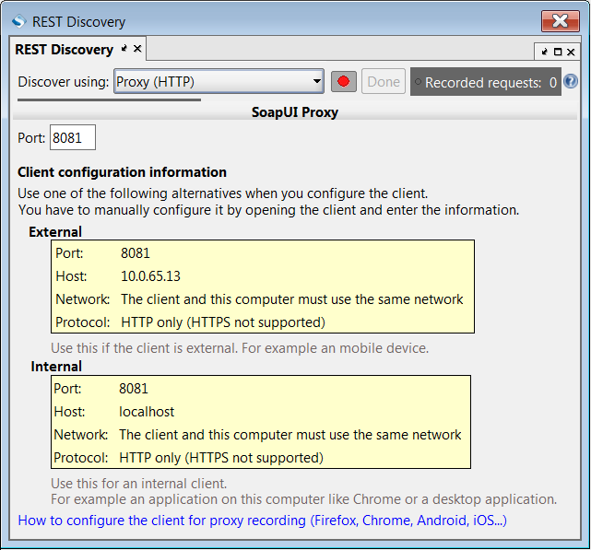Pin the REST Discovery tab
Viewport: 591px width, 550px height.
(124, 49)
